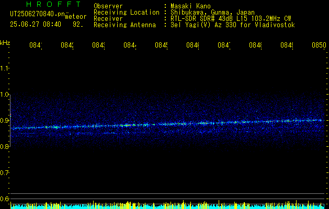Click the 0846 time marker
Image resolution: width=329 pixels, height=209 pixels.
(x=192, y=45)
